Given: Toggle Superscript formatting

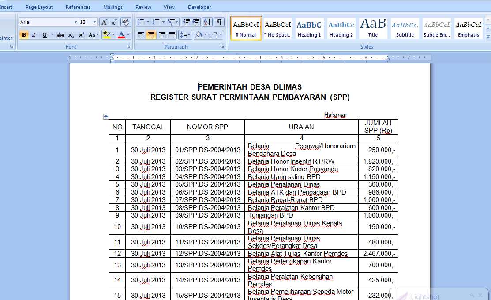Looking at the screenshot, I should pyautogui.click(x=82, y=35).
